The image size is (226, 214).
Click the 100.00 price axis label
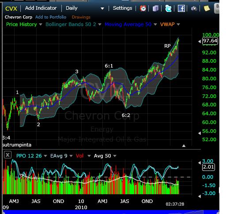tap(211, 35)
